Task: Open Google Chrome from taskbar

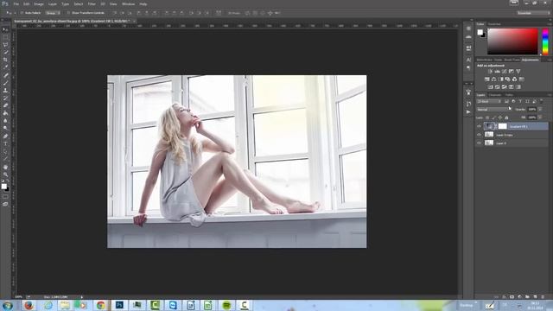Action: (x=101, y=305)
